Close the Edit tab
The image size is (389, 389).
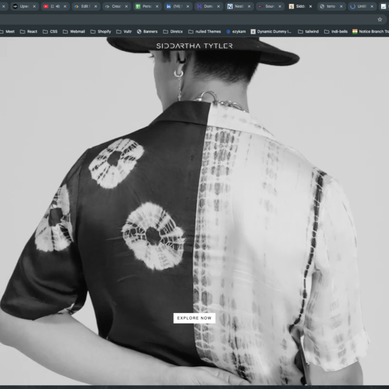(x=95, y=6)
